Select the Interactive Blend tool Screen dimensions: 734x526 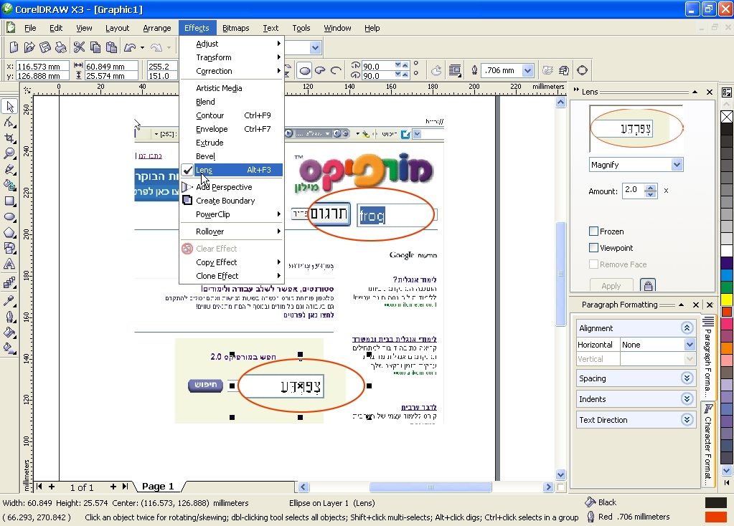click(x=9, y=282)
